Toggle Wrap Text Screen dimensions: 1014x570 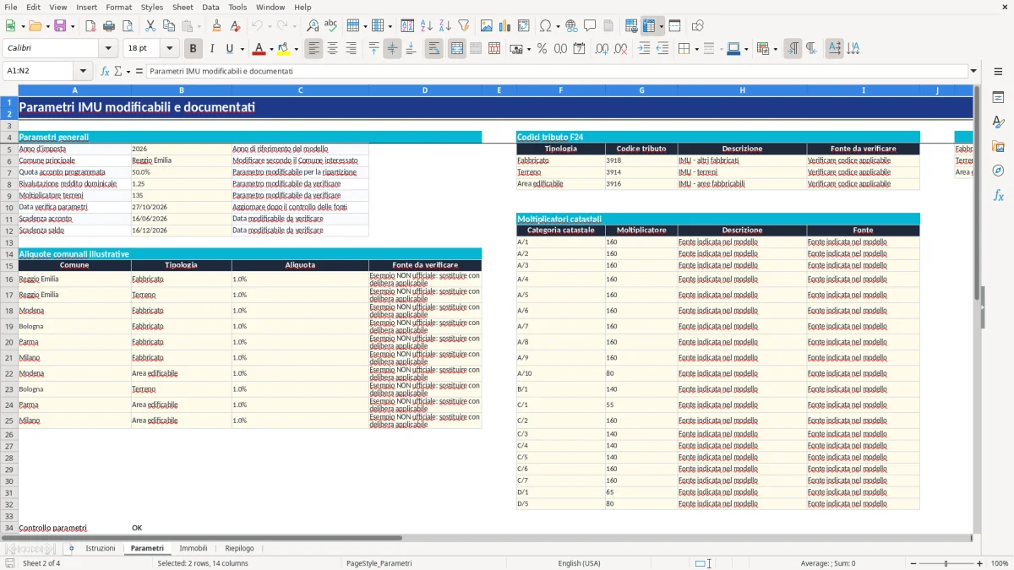(433, 49)
